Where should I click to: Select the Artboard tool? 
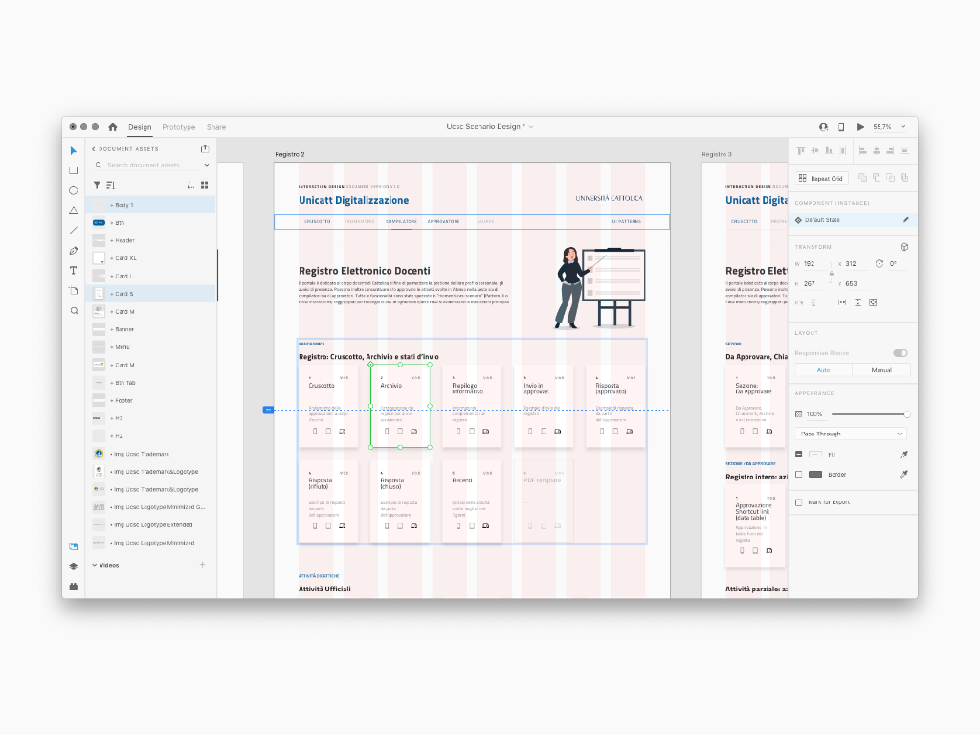tap(73, 291)
